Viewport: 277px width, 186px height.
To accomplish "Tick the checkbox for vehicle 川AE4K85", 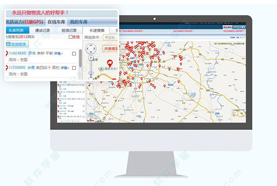I will pyautogui.click(x=73, y=54).
